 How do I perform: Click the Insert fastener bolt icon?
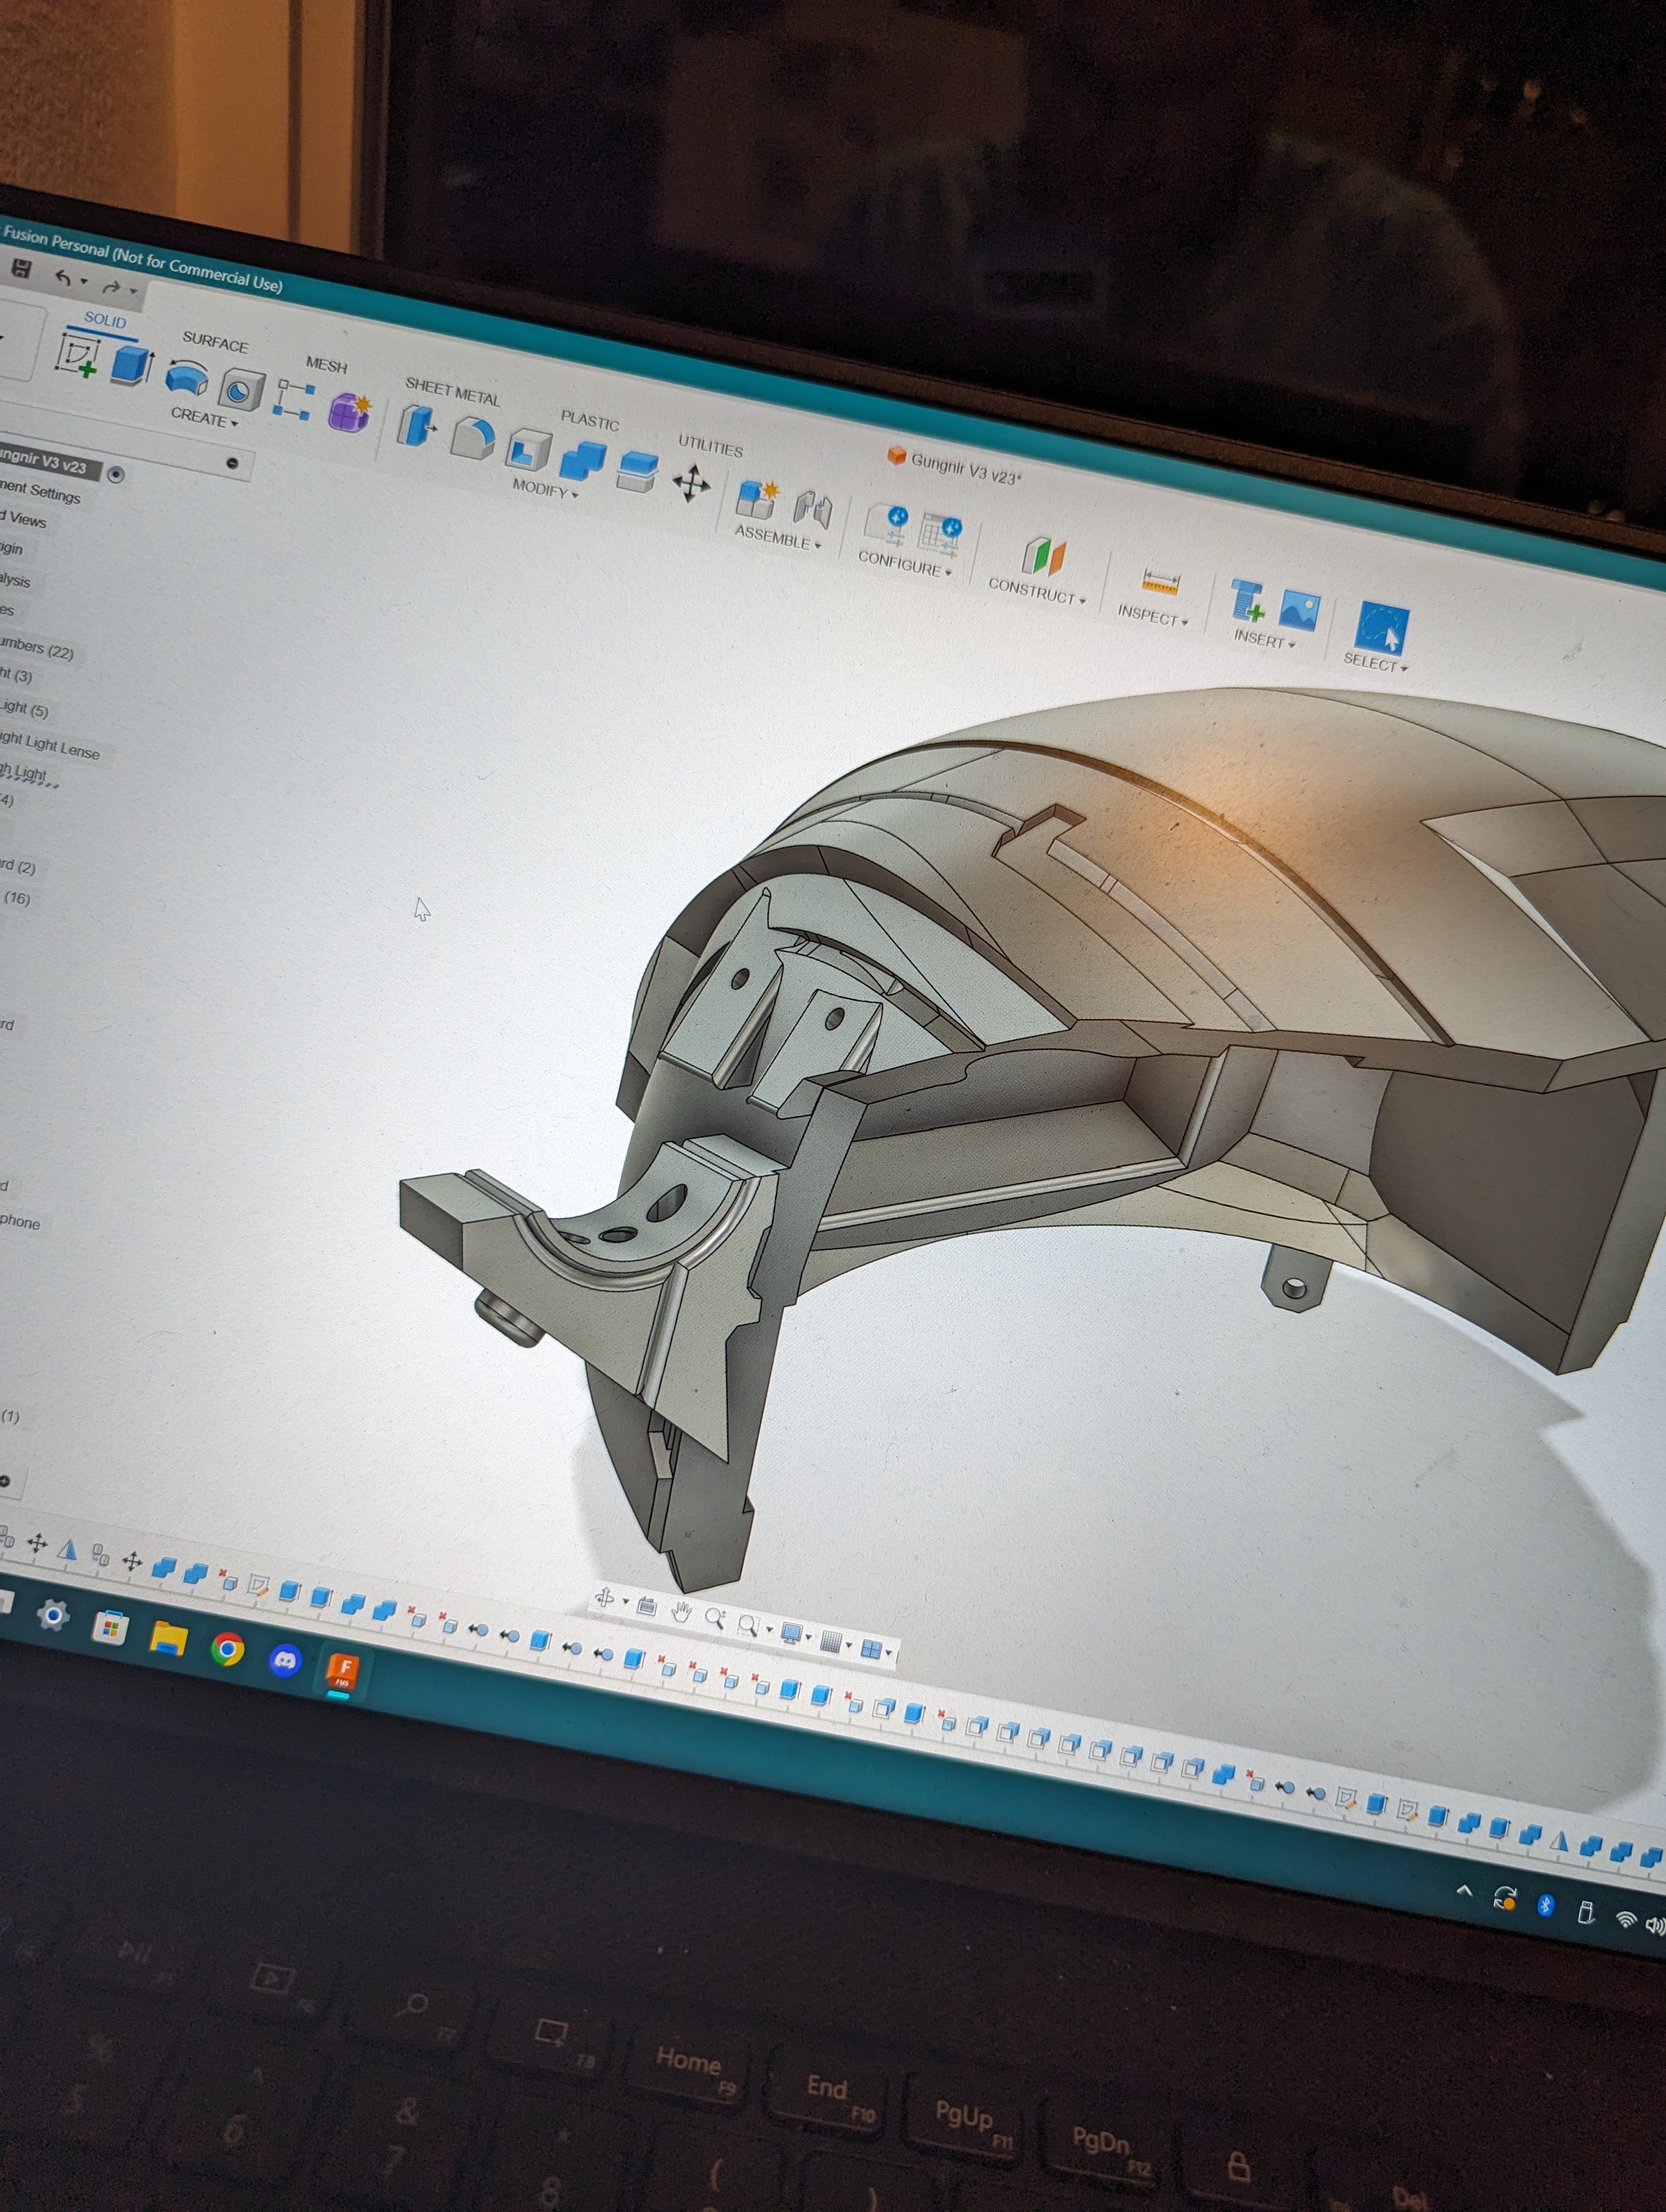coord(1247,600)
